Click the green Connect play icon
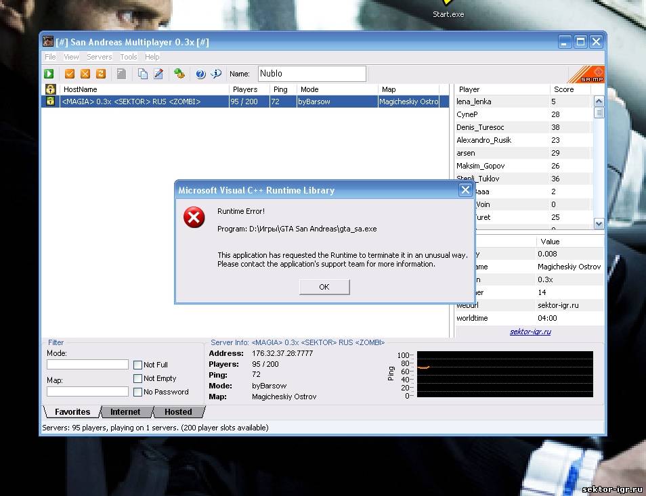646x496 pixels. coord(49,74)
